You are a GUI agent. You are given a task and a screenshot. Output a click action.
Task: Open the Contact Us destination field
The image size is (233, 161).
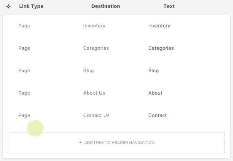click(96, 115)
